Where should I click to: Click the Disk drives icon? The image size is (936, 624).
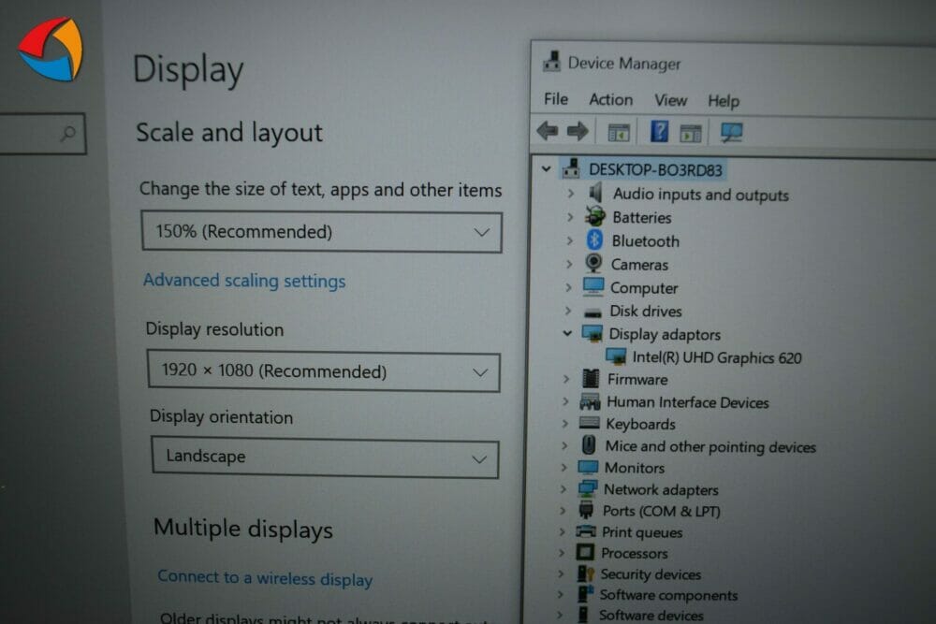pos(592,312)
